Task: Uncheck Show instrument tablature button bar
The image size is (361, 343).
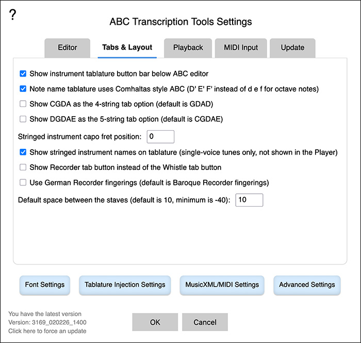Action: (23, 74)
